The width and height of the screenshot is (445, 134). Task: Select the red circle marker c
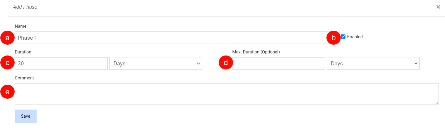pyautogui.click(x=8, y=63)
